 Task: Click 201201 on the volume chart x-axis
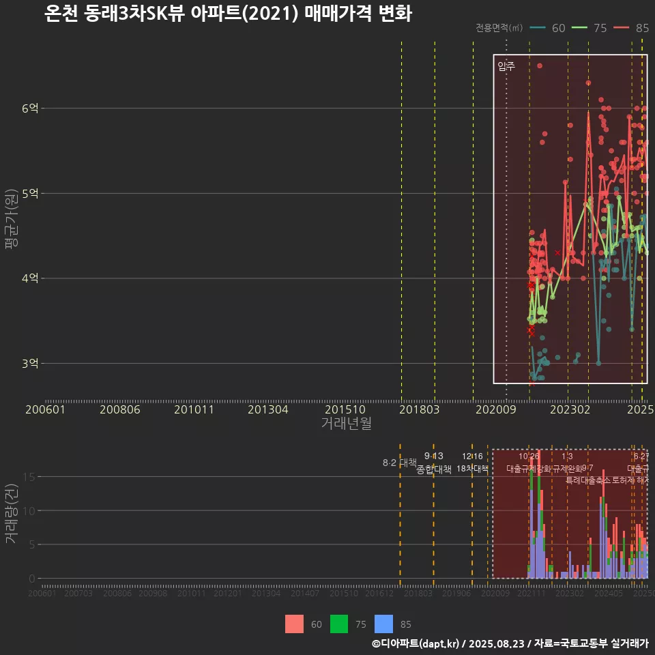228,593
